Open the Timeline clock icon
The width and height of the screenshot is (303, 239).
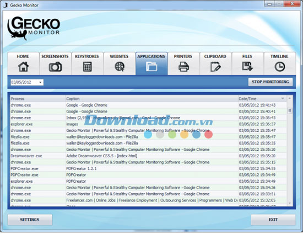pyautogui.click(x=280, y=67)
